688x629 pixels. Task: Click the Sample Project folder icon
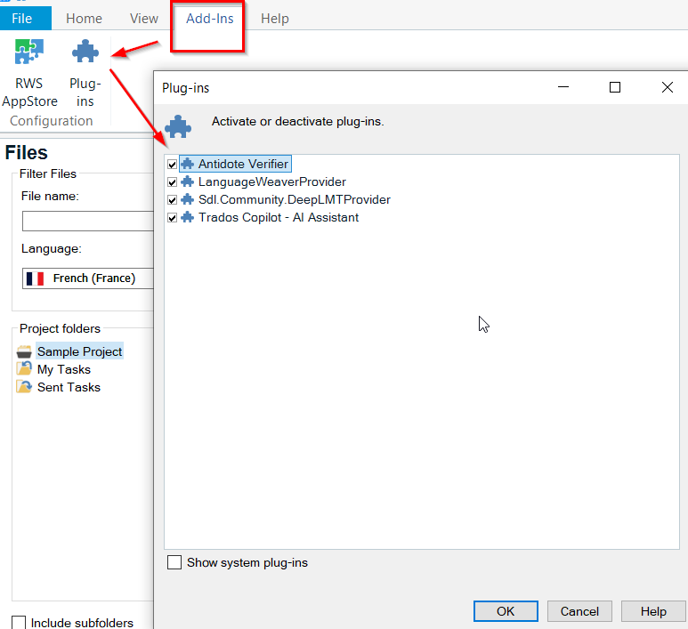pos(24,351)
